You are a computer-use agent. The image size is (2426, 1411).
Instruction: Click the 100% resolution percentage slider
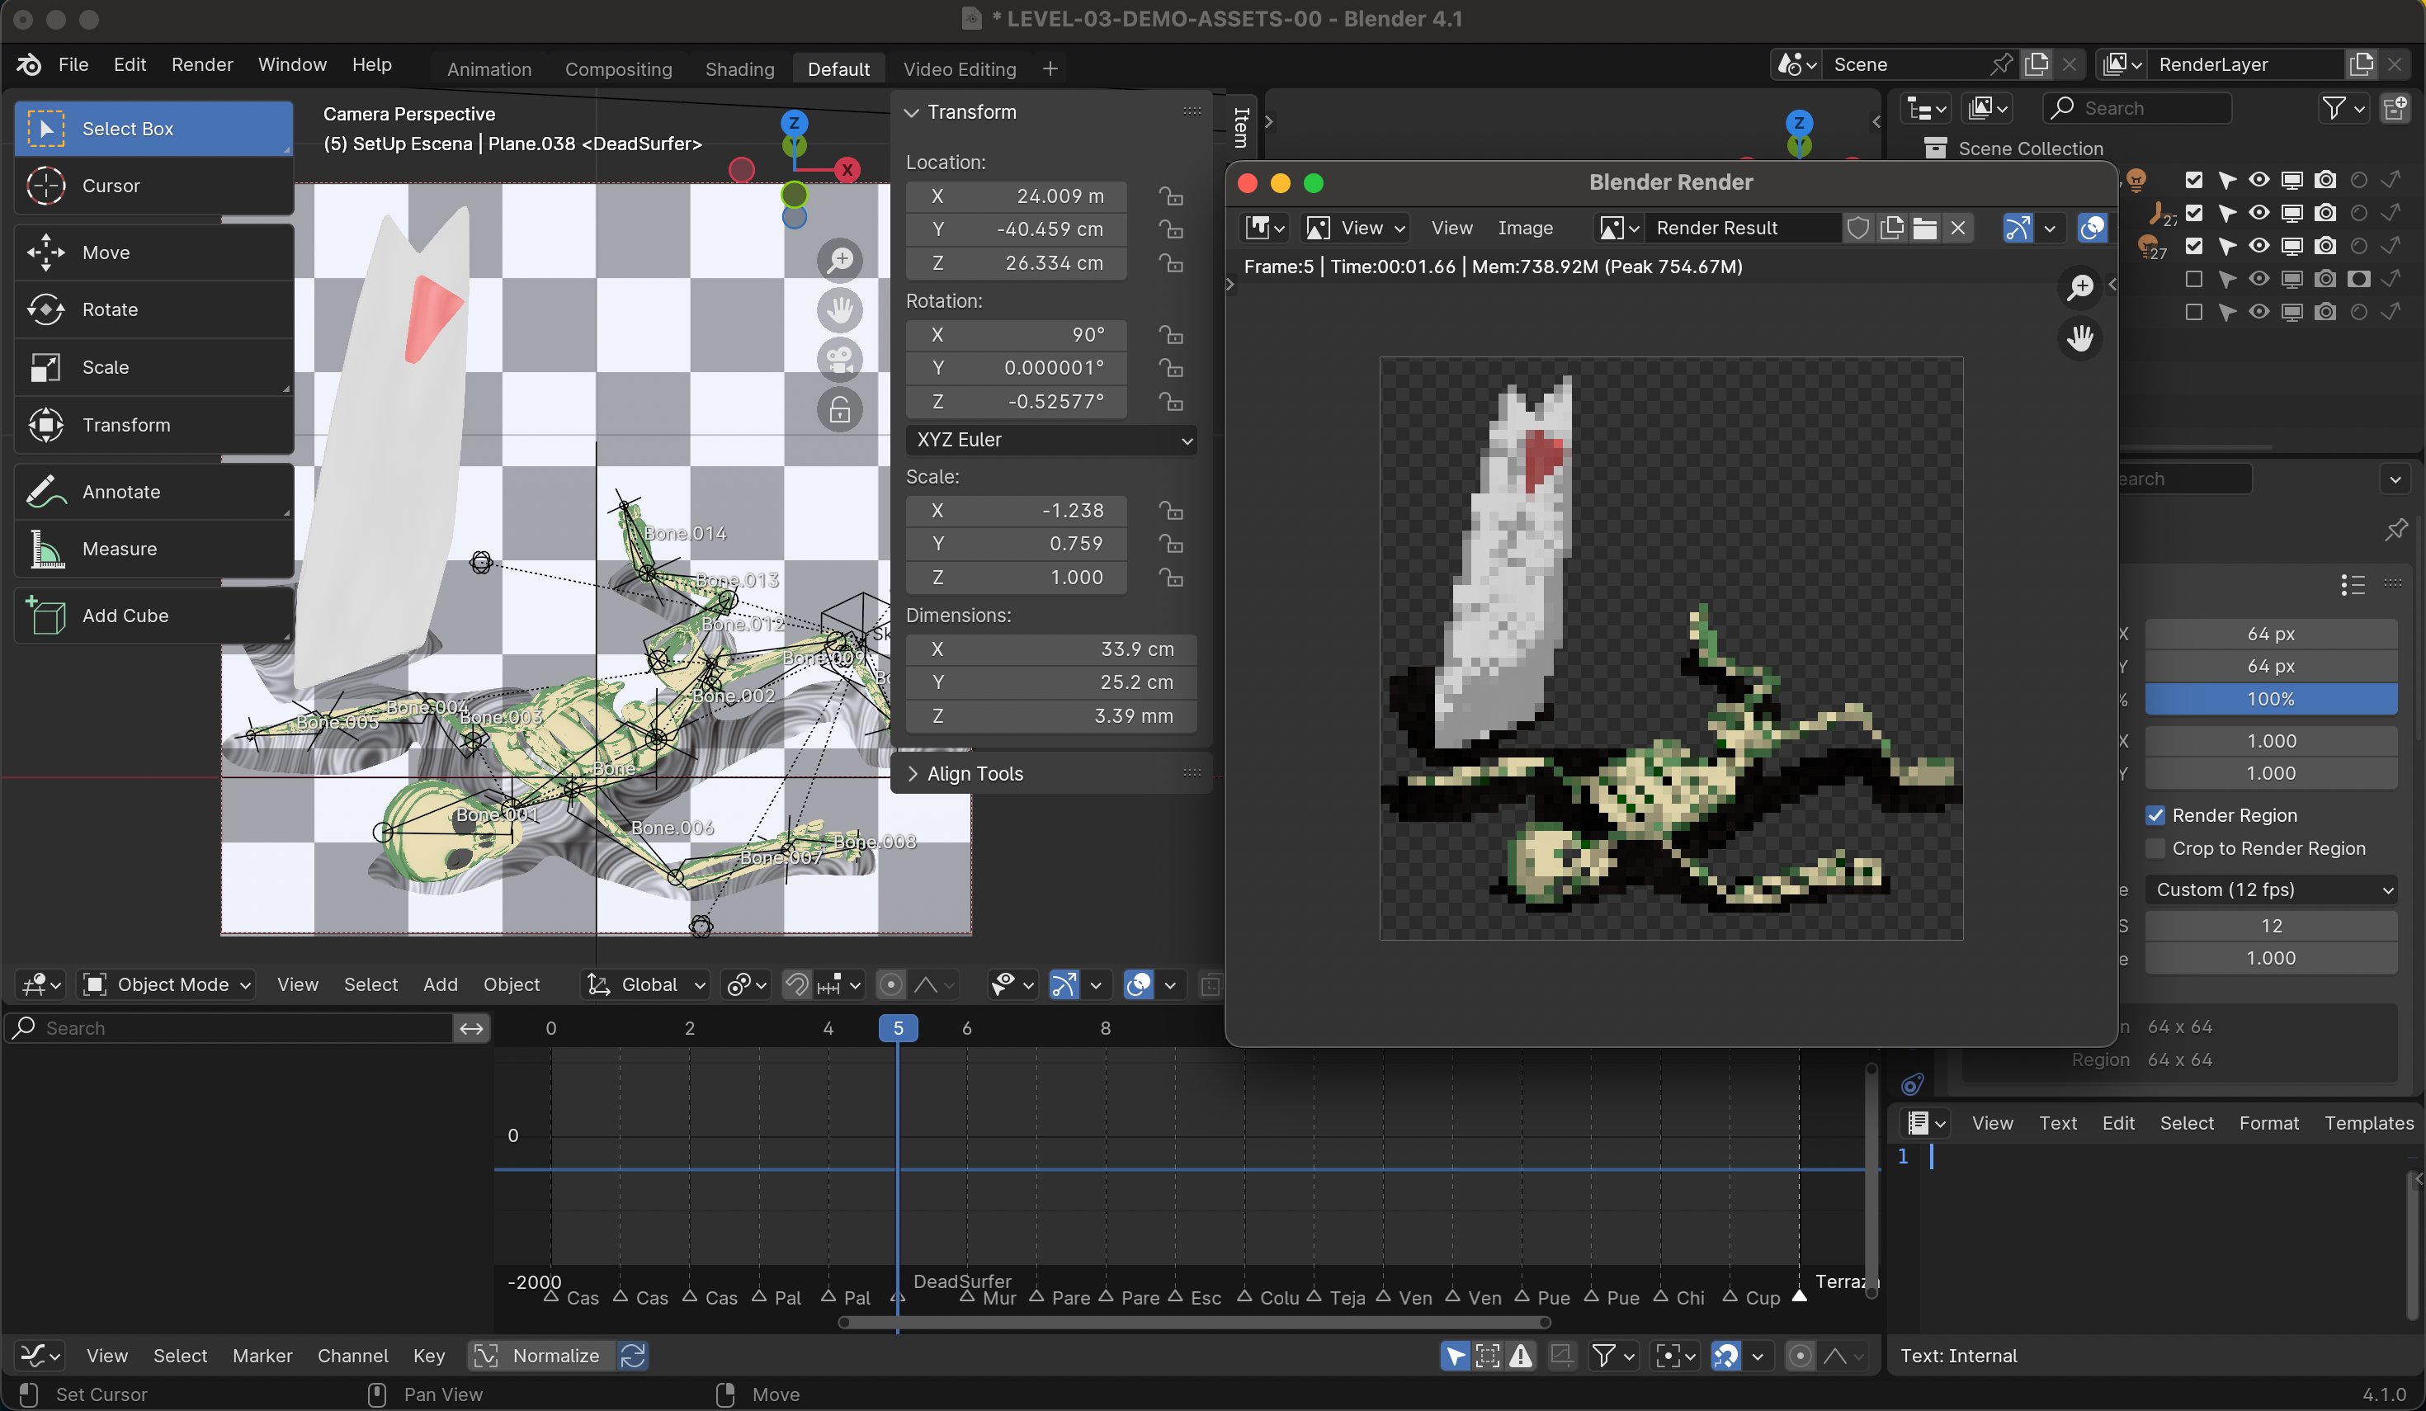(x=2271, y=700)
